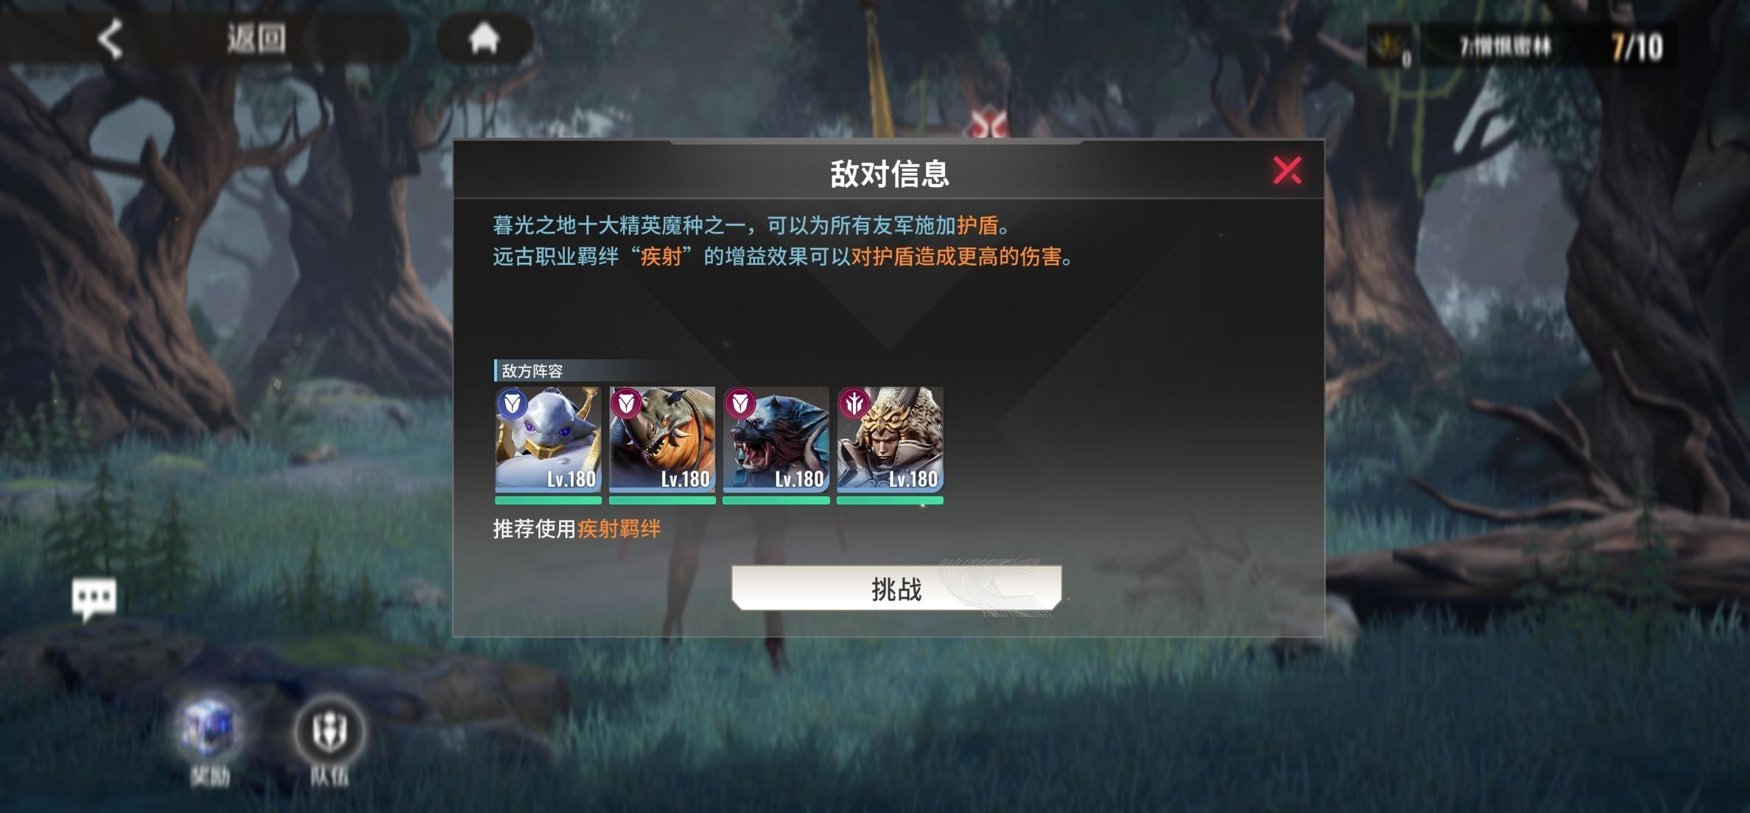The image size is (1750, 813).
Task: Tap the trident class badge on warrior
Action: coord(854,404)
